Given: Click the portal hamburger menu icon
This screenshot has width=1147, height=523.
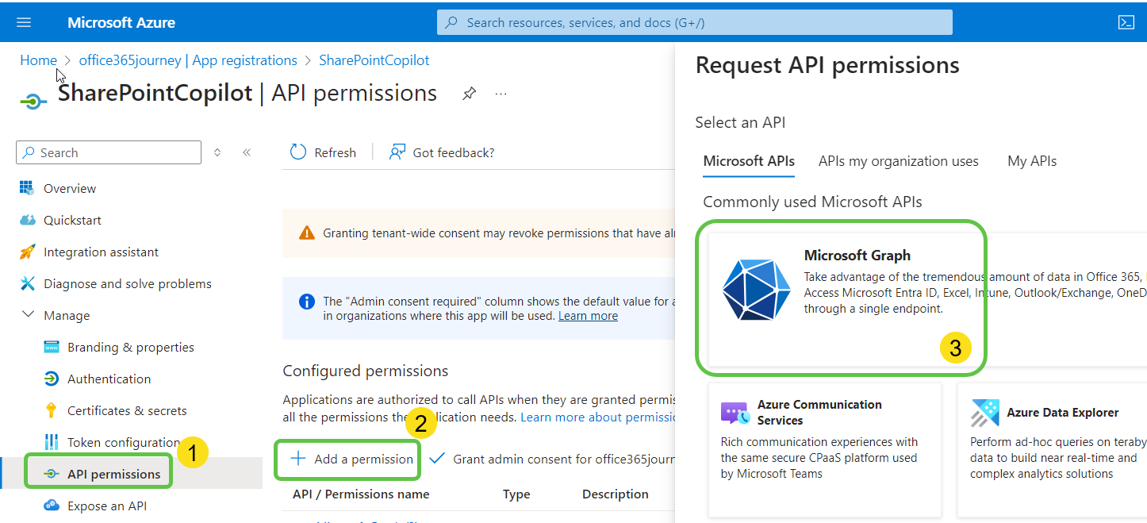Looking at the screenshot, I should 23,21.
